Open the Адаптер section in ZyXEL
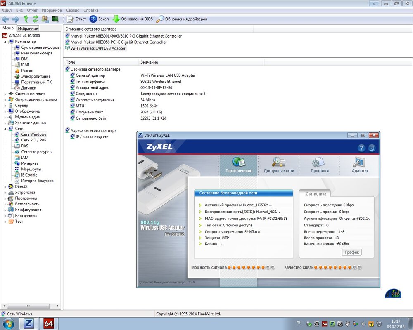 359,165
